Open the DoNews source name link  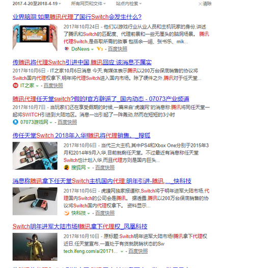point(80,49)
